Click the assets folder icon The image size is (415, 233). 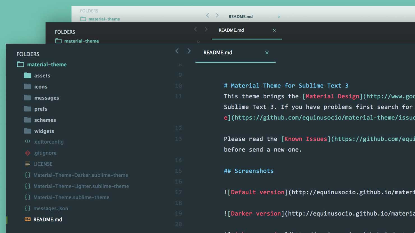pos(27,76)
